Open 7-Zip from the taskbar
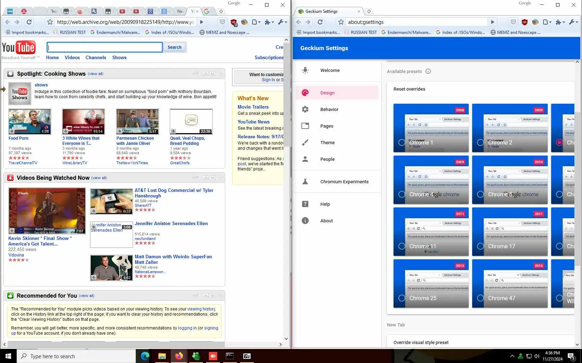 (x=247, y=356)
